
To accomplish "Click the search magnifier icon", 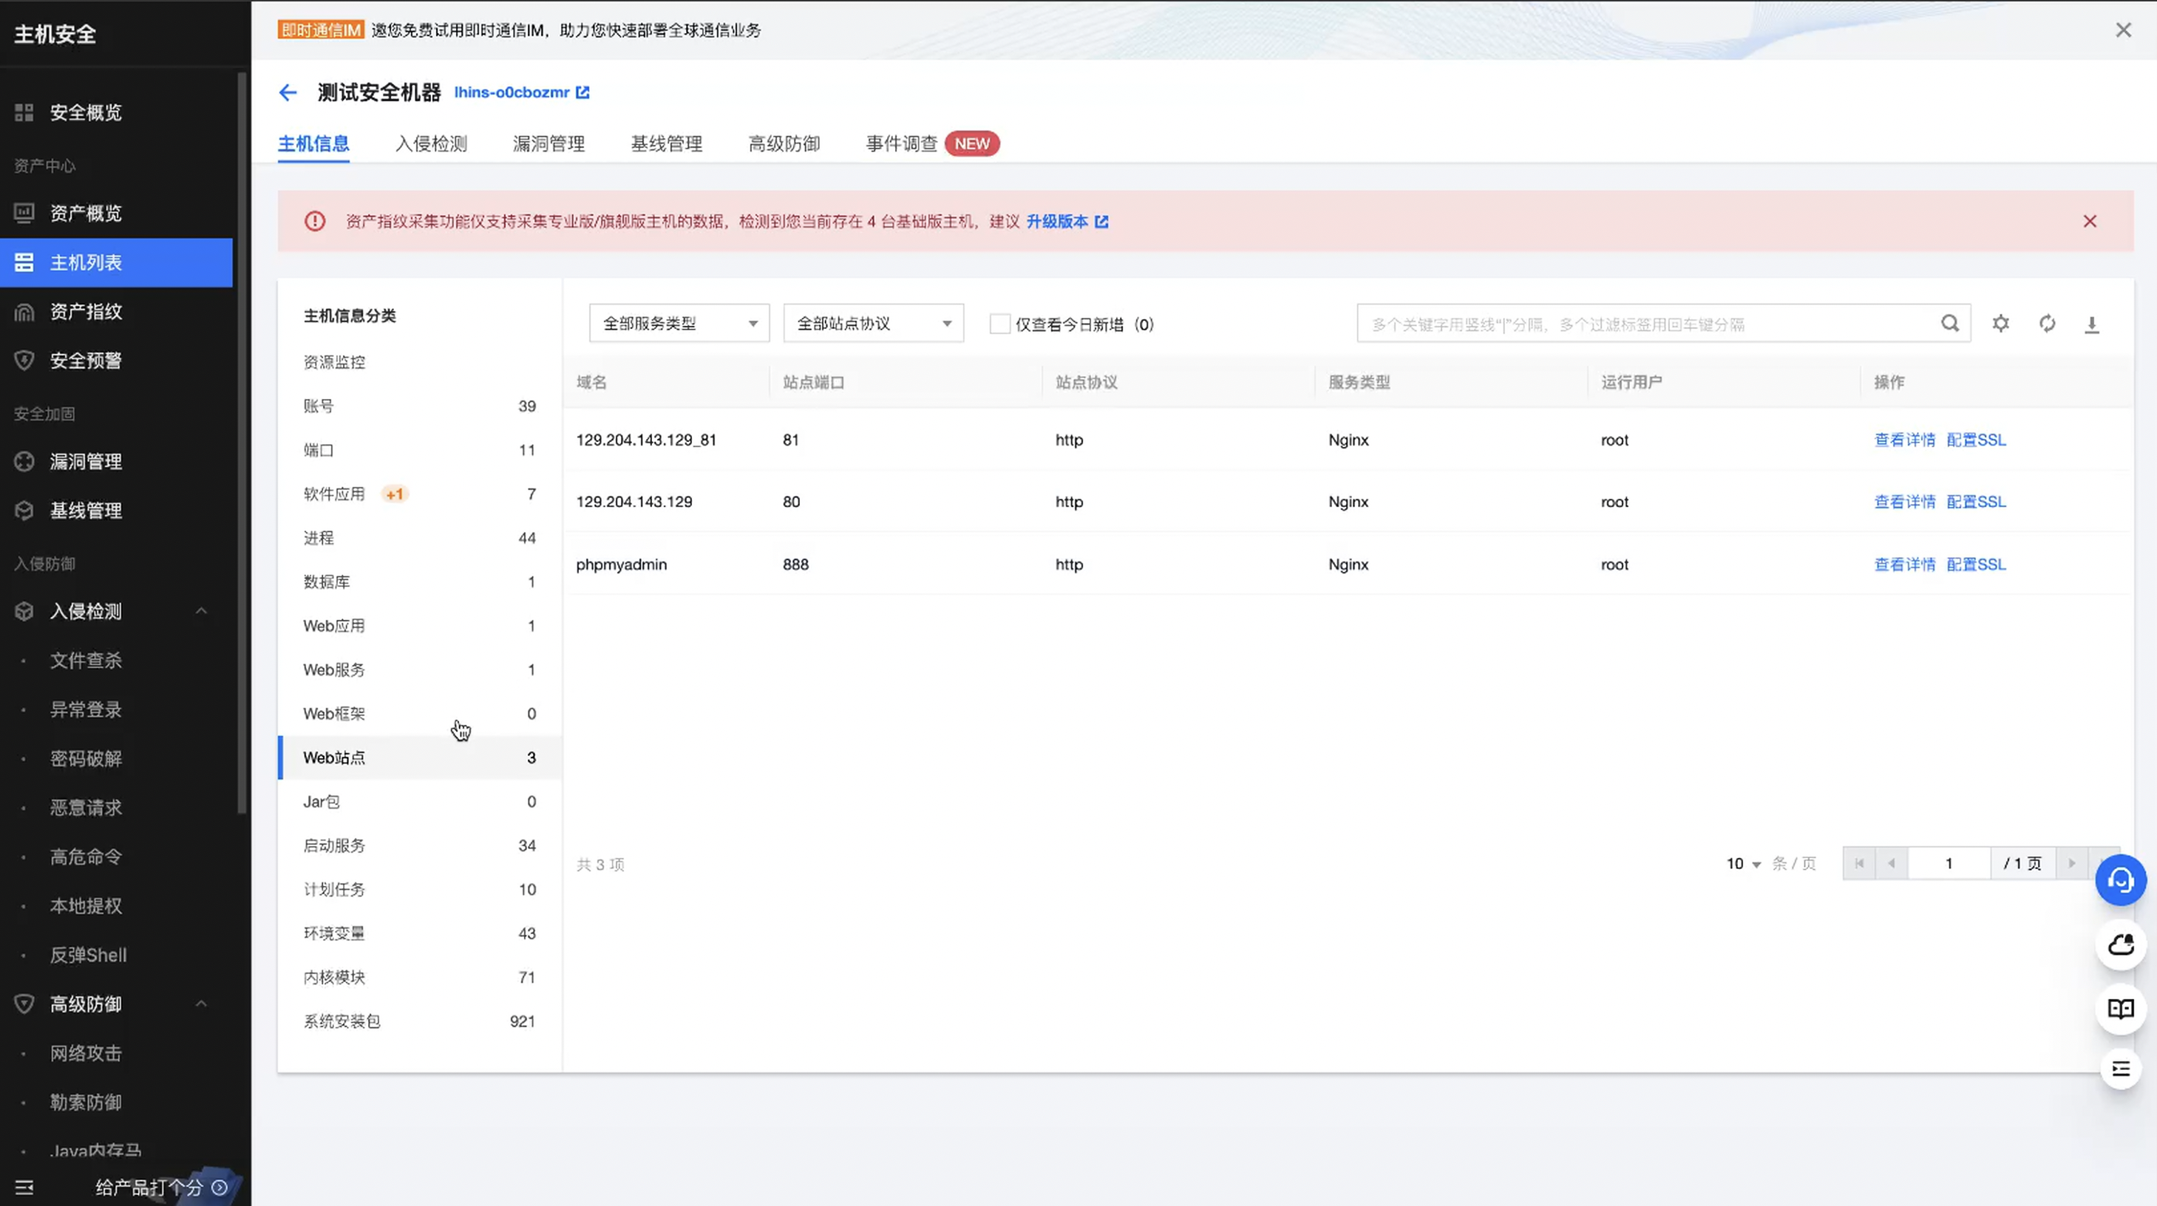I will coord(1949,324).
